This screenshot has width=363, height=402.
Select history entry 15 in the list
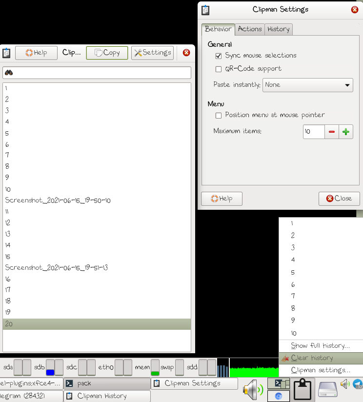[97, 257]
